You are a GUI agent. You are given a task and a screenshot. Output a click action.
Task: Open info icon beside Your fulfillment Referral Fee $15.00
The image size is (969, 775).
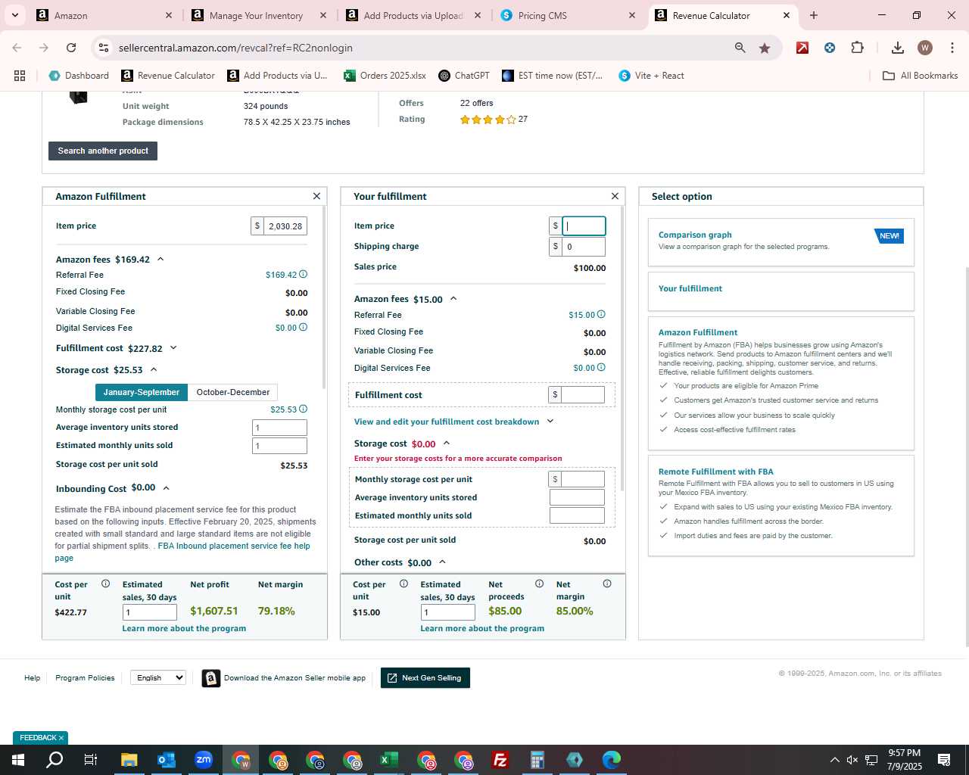(x=601, y=315)
